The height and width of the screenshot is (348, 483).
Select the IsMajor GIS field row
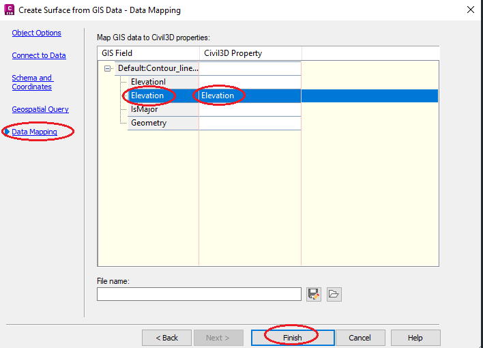pyautogui.click(x=163, y=109)
